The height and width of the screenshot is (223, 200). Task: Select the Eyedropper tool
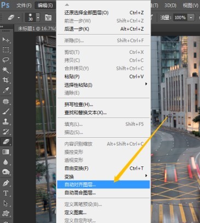(x=6, y=90)
